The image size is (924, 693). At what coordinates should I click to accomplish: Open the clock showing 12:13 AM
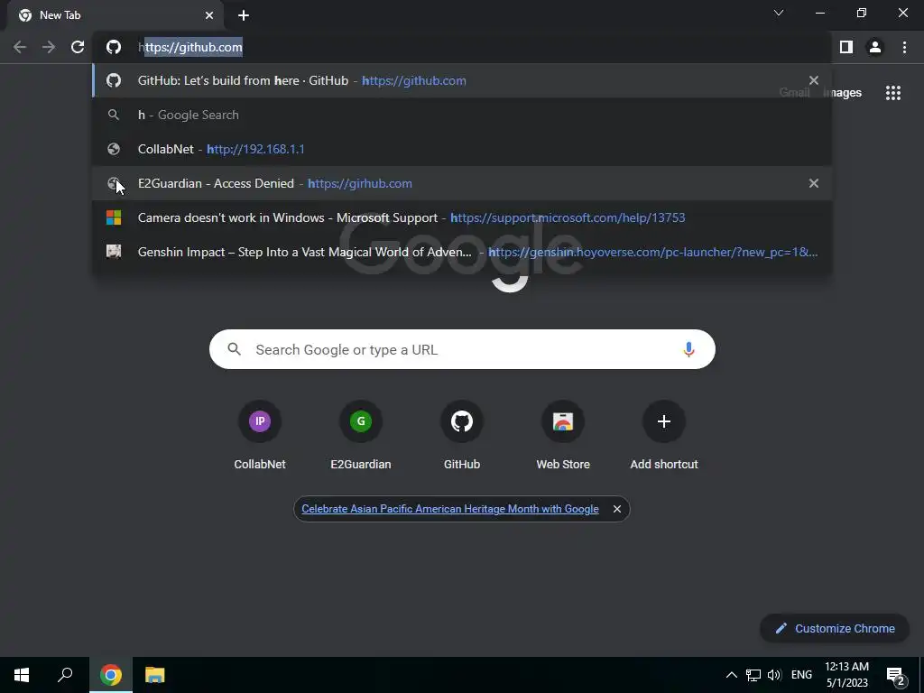(x=846, y=675)
